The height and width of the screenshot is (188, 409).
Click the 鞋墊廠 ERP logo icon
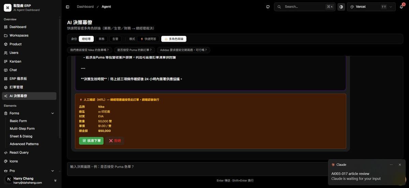point(7,8)
